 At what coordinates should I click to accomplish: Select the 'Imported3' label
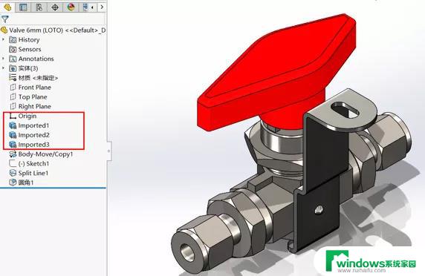[x=34, y=145]
